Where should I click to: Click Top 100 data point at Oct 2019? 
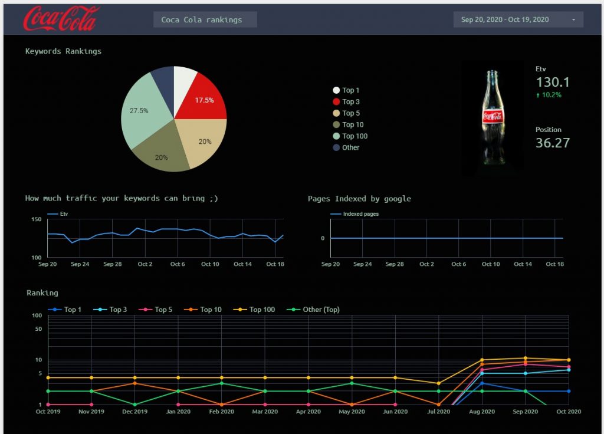[48, 378]
